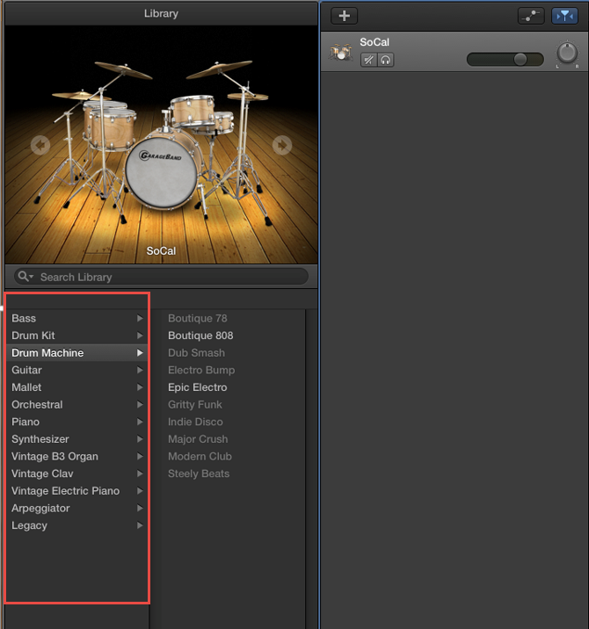The image size is (589, 629).
Task: Select Mallet category
Action: point(77,387)
